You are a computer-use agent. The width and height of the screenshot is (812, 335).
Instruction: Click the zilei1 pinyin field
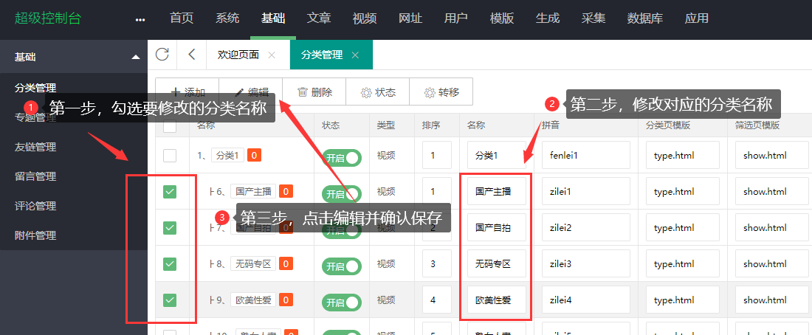point(586,192)
